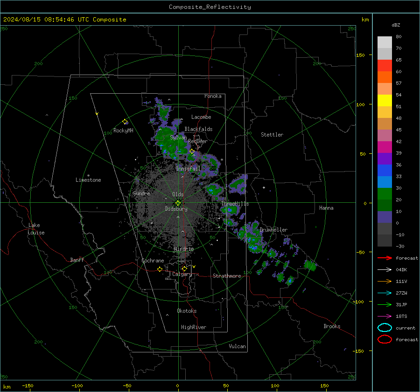Screen dimensions: 420x392
Task: Select the royal blue 33-36 dBZ swatch
Action: pyautogui.click(x=385, y=170)
